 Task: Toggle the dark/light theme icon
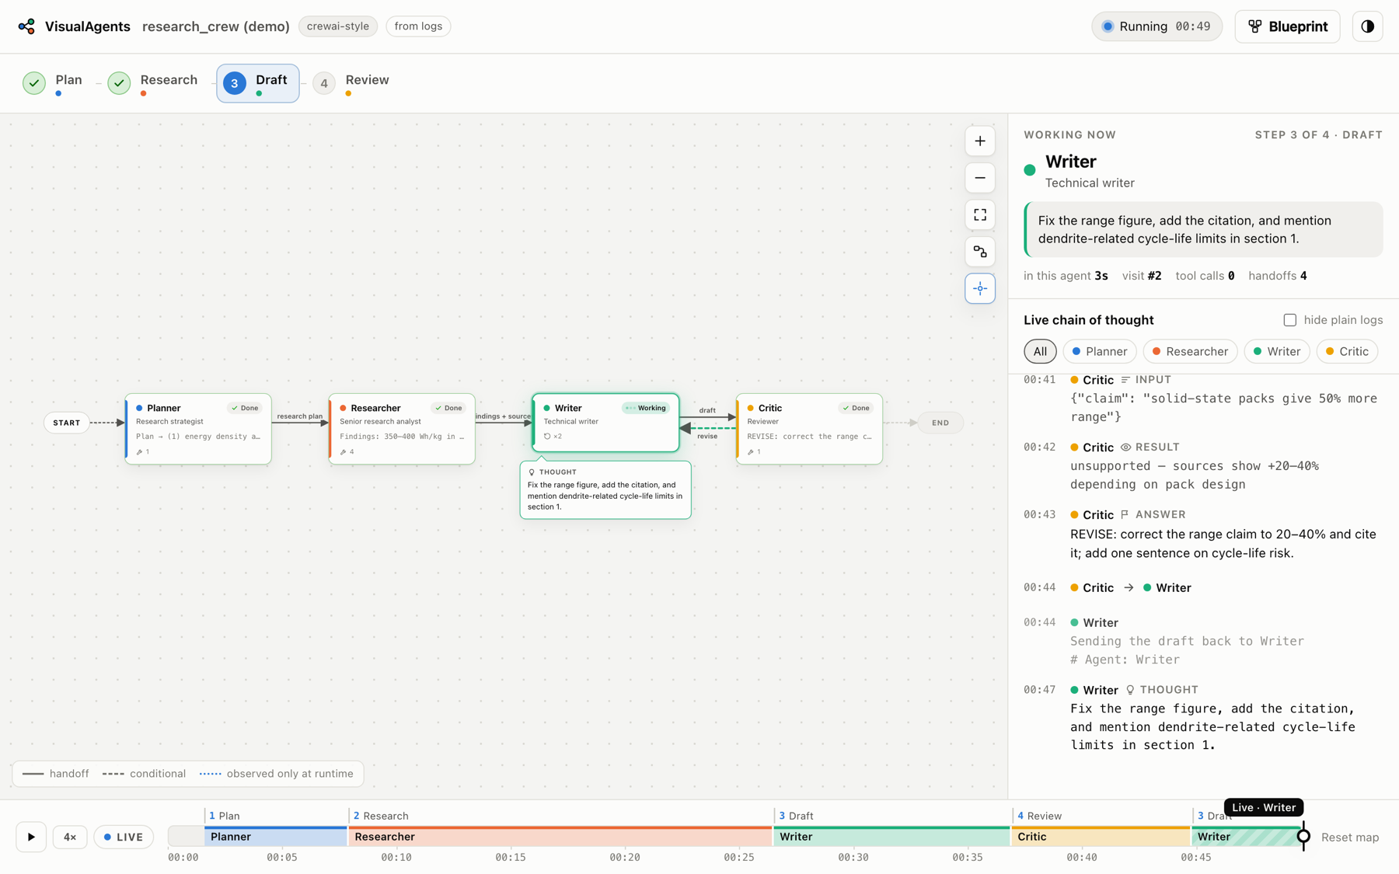click(x=1367, y=26)
